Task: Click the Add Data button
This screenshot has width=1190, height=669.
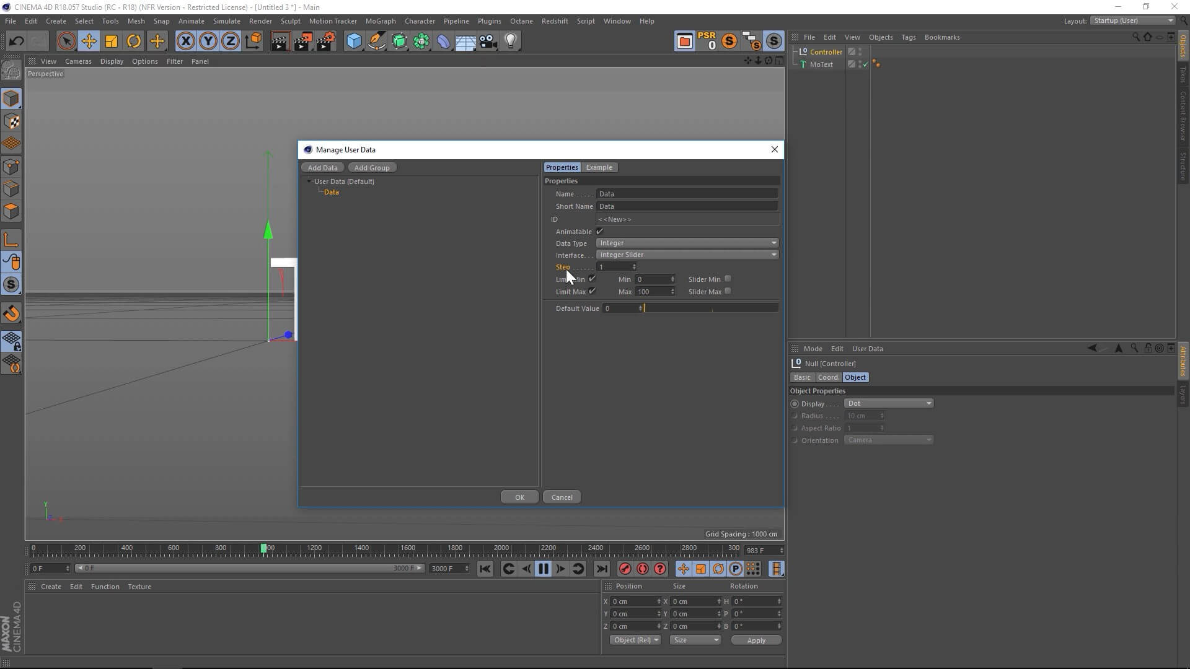Action: 322,168
